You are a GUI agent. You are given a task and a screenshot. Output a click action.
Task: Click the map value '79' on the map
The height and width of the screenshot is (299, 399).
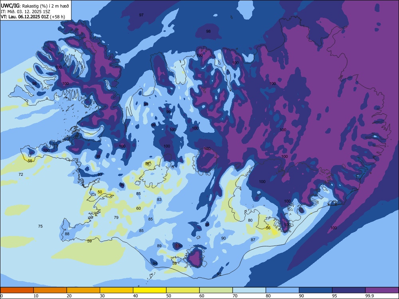116,217
